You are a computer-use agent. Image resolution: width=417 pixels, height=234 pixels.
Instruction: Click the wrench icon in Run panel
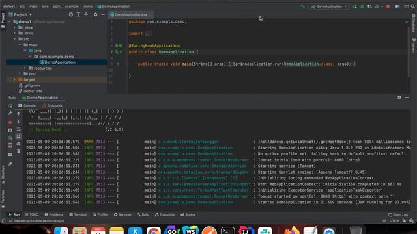pyautogui.click(x=10, y=113)
